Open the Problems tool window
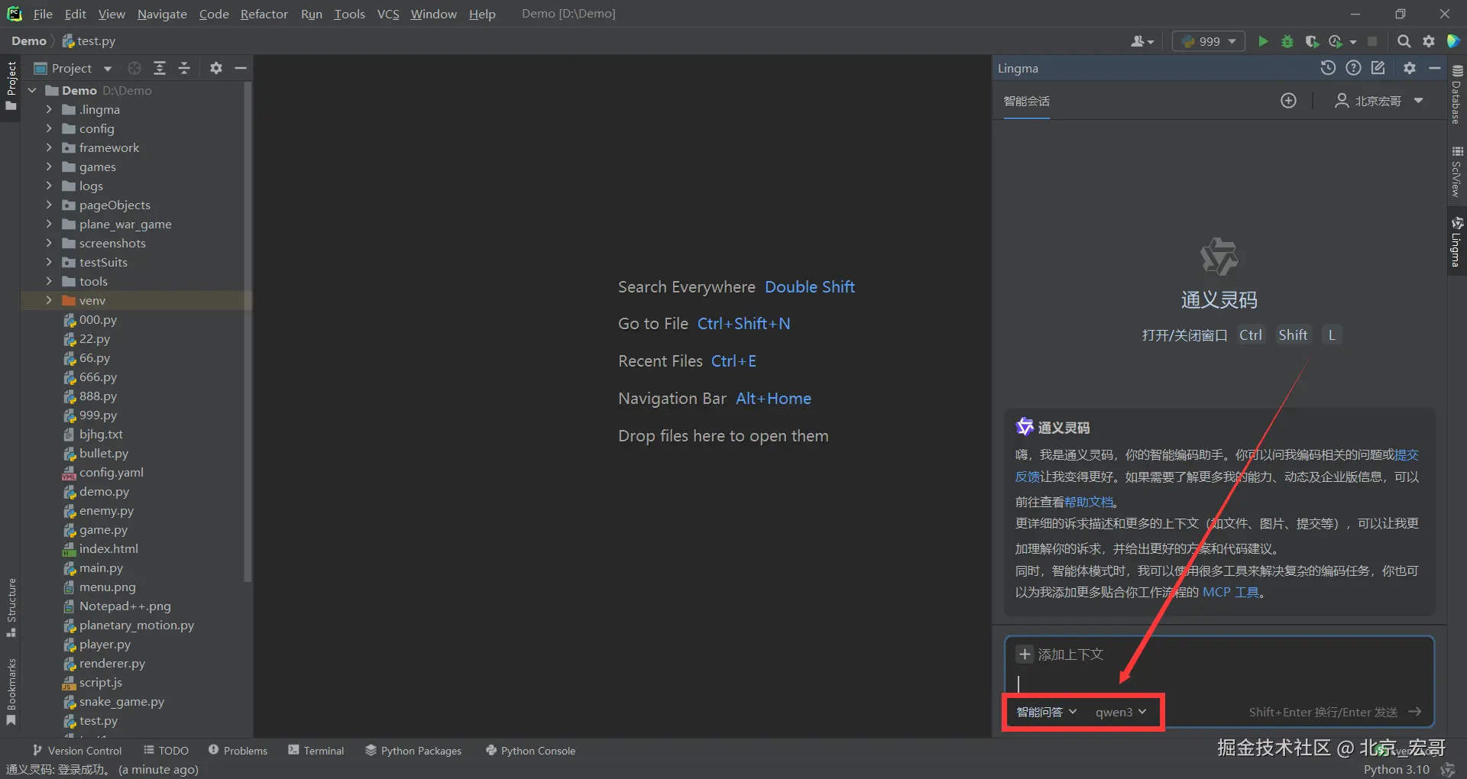This screenshot has height=779, width=1467. pos(238,751)
